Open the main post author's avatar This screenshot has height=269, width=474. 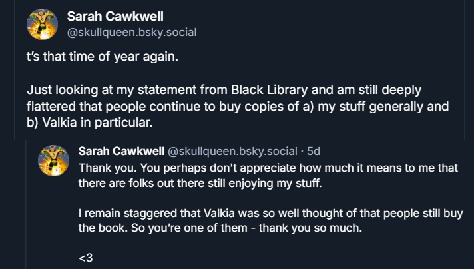[x=43, y=25]
